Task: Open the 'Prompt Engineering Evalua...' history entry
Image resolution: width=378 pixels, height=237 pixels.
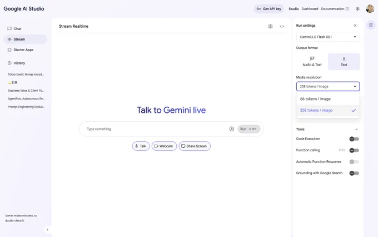Action: [x=26, y=107]
